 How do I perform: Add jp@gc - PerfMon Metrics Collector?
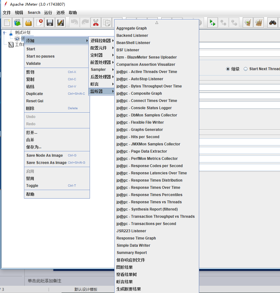[157, 159]
